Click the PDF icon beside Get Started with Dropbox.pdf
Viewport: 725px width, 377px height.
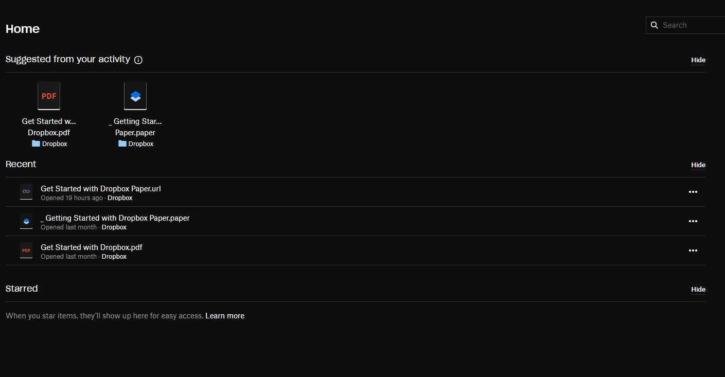tap(26, 250)
